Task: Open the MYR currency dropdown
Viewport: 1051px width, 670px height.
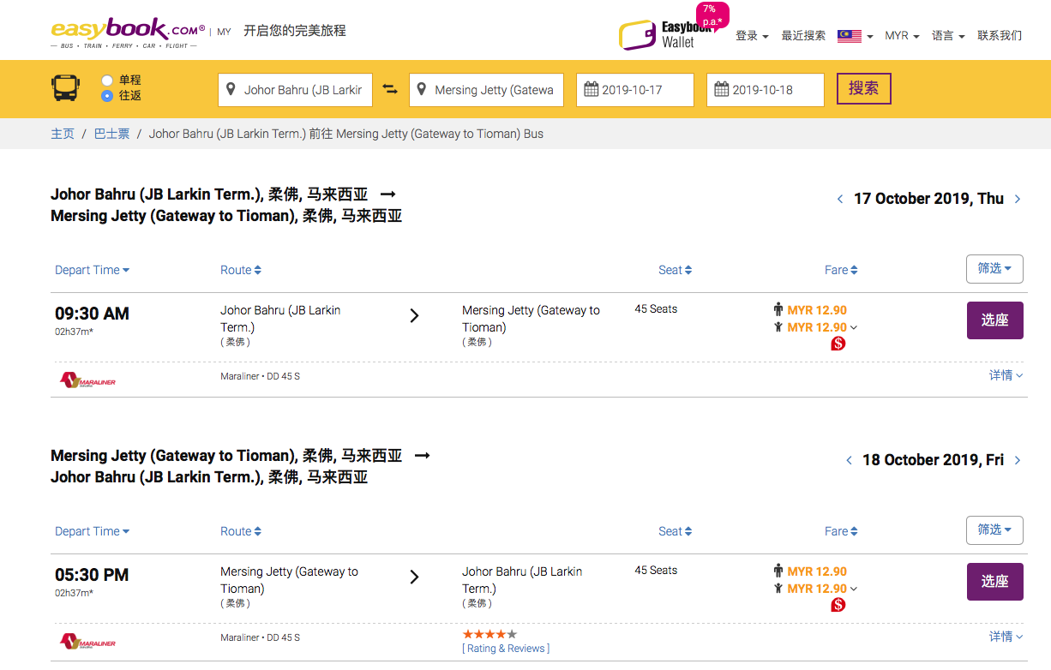Action: (x=902, y=36)
